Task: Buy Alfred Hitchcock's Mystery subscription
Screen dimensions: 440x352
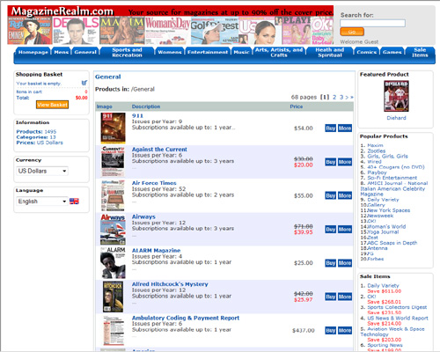Action: pos(330,297)
